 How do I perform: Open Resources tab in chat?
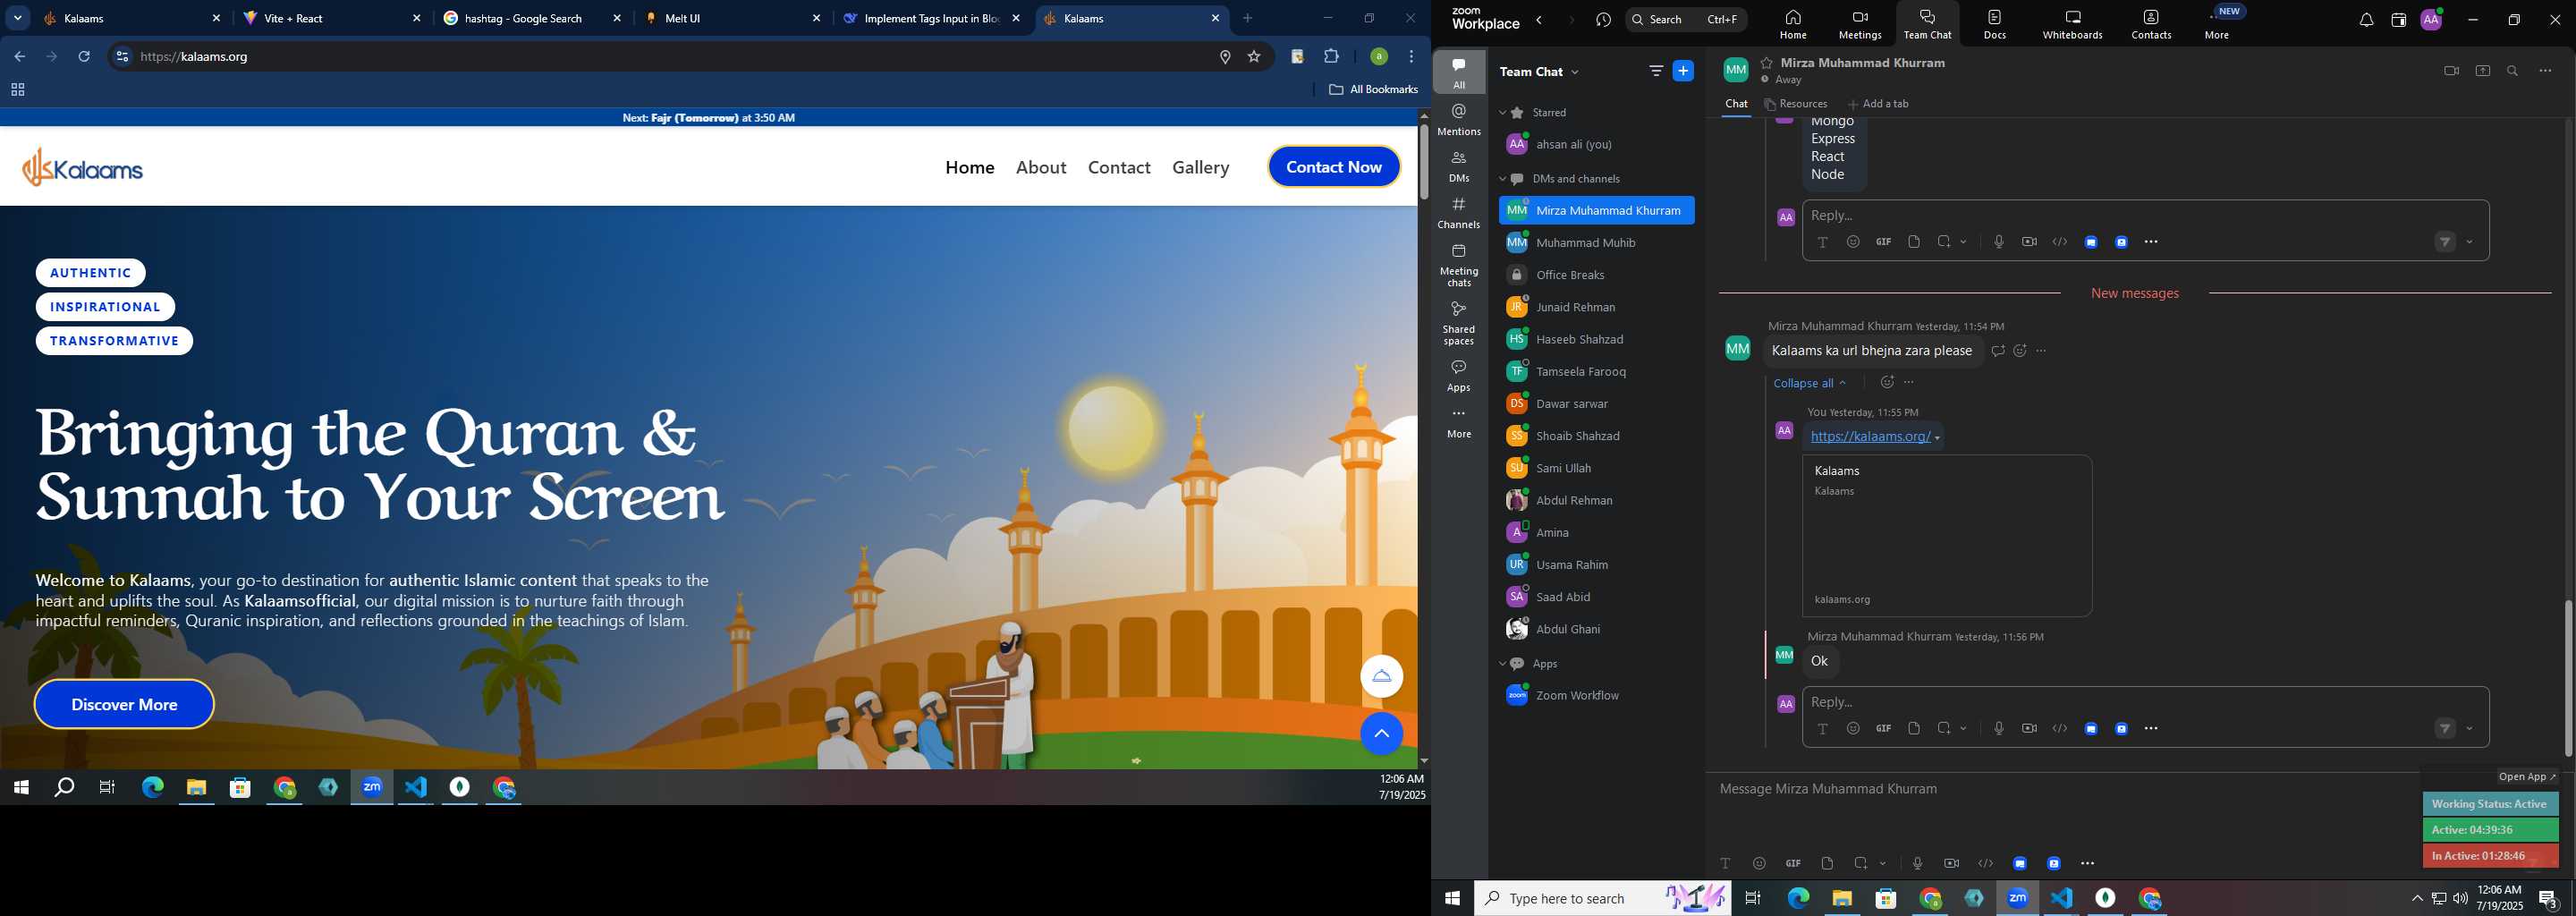1796,104
